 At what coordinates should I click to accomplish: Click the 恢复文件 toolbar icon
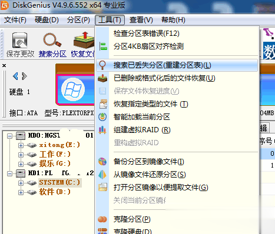tap(84, 40)
